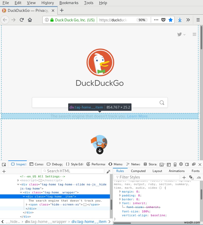Viewport: 203px width, 225px height.
Task: Toggle the .cls class panel
Action: coord(199,177)
